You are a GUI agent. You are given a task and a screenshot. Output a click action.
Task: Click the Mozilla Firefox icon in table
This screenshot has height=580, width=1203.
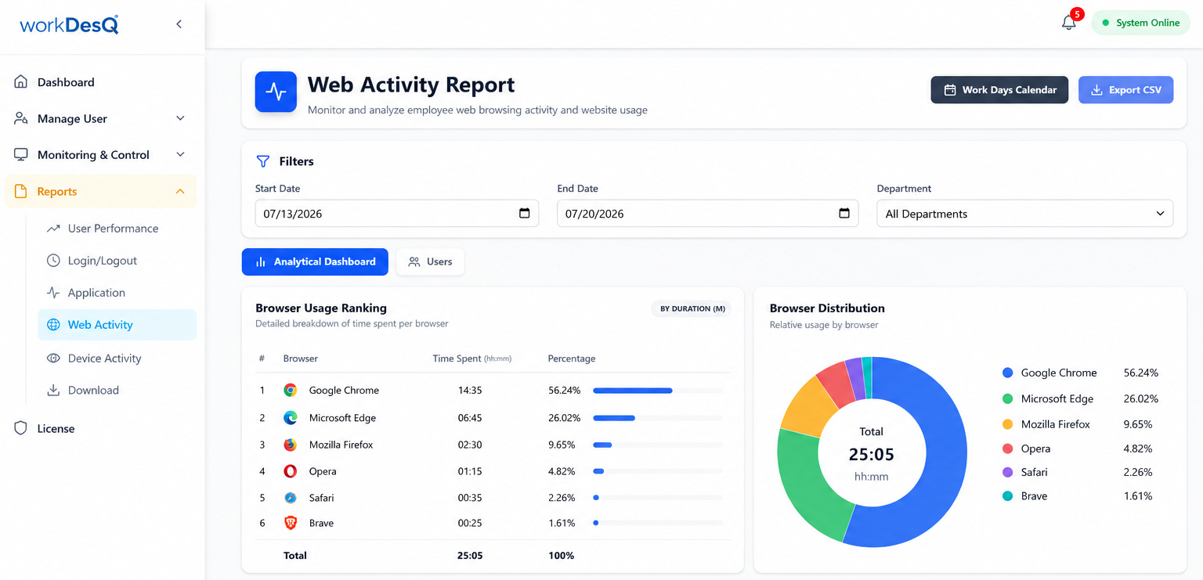point(291,445)
